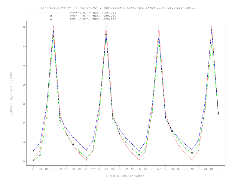Click the y-axis tick label 4
238x184 pixels.
(x=24, y=66)
